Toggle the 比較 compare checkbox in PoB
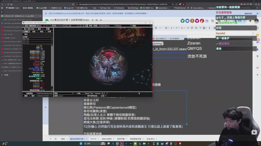 click(x=82, y=93)
